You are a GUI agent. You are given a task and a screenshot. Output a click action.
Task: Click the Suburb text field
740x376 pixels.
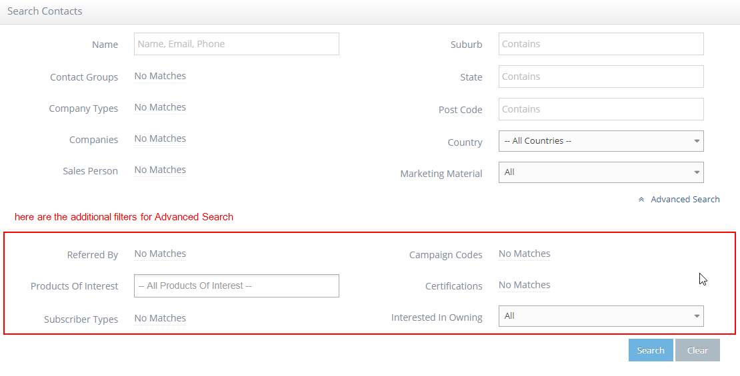601,44
